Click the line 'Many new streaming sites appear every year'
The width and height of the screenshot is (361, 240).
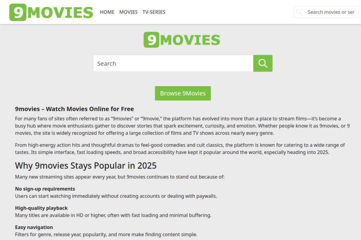click(120, 177)
